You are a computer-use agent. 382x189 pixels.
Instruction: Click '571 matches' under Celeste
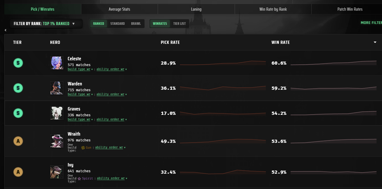79,65
